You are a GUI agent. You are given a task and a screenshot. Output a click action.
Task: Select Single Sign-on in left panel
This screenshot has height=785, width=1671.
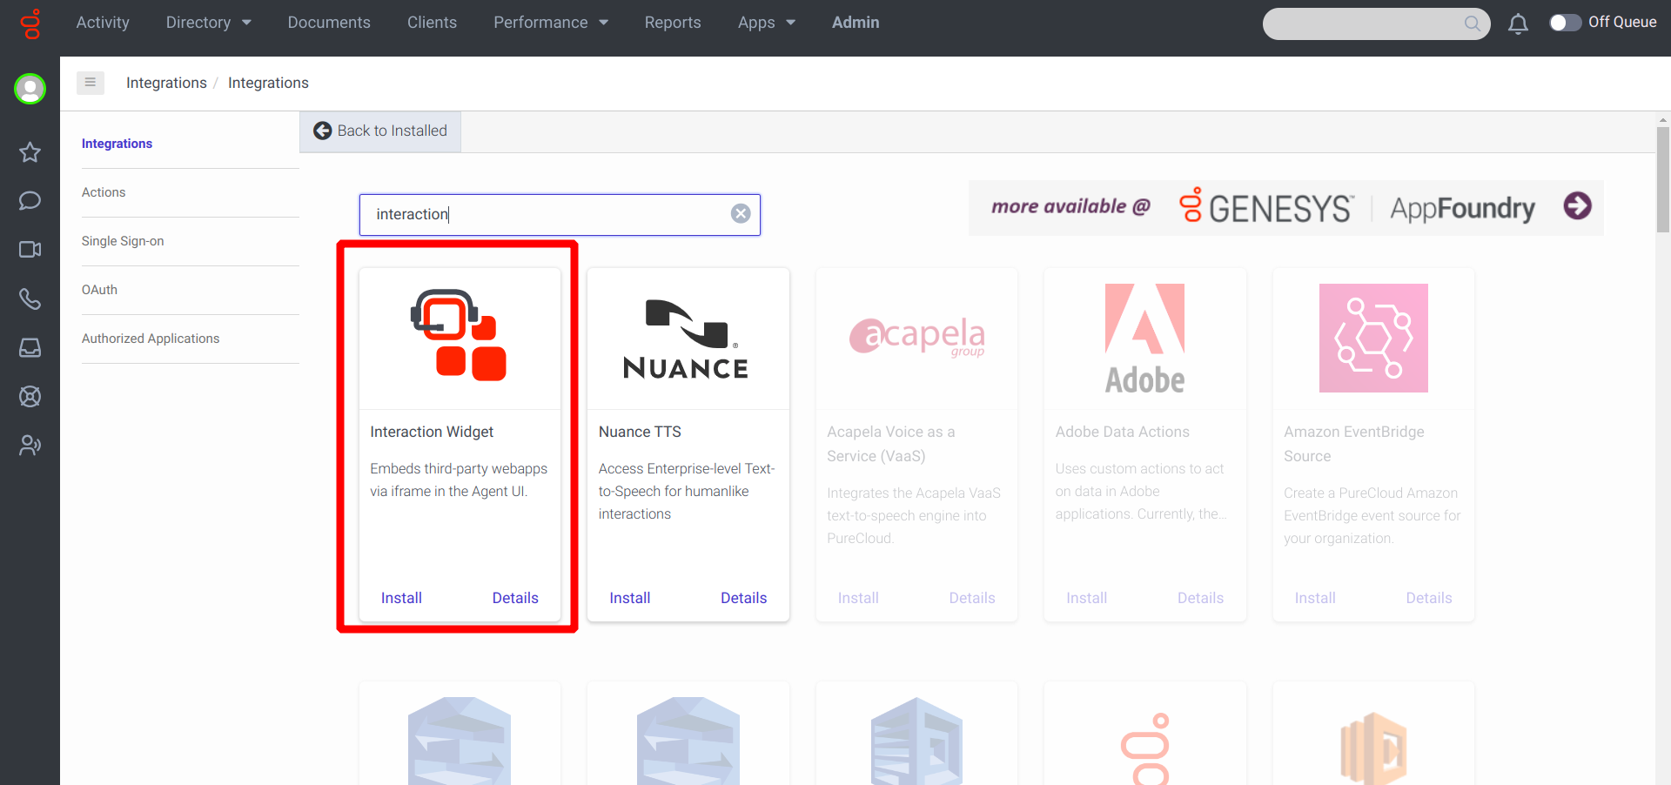(123, 241)
